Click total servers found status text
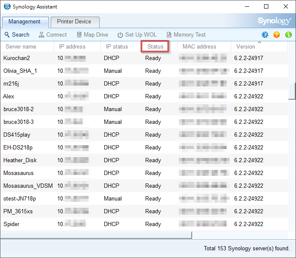The image size is (296, 258). pos(247,248)
